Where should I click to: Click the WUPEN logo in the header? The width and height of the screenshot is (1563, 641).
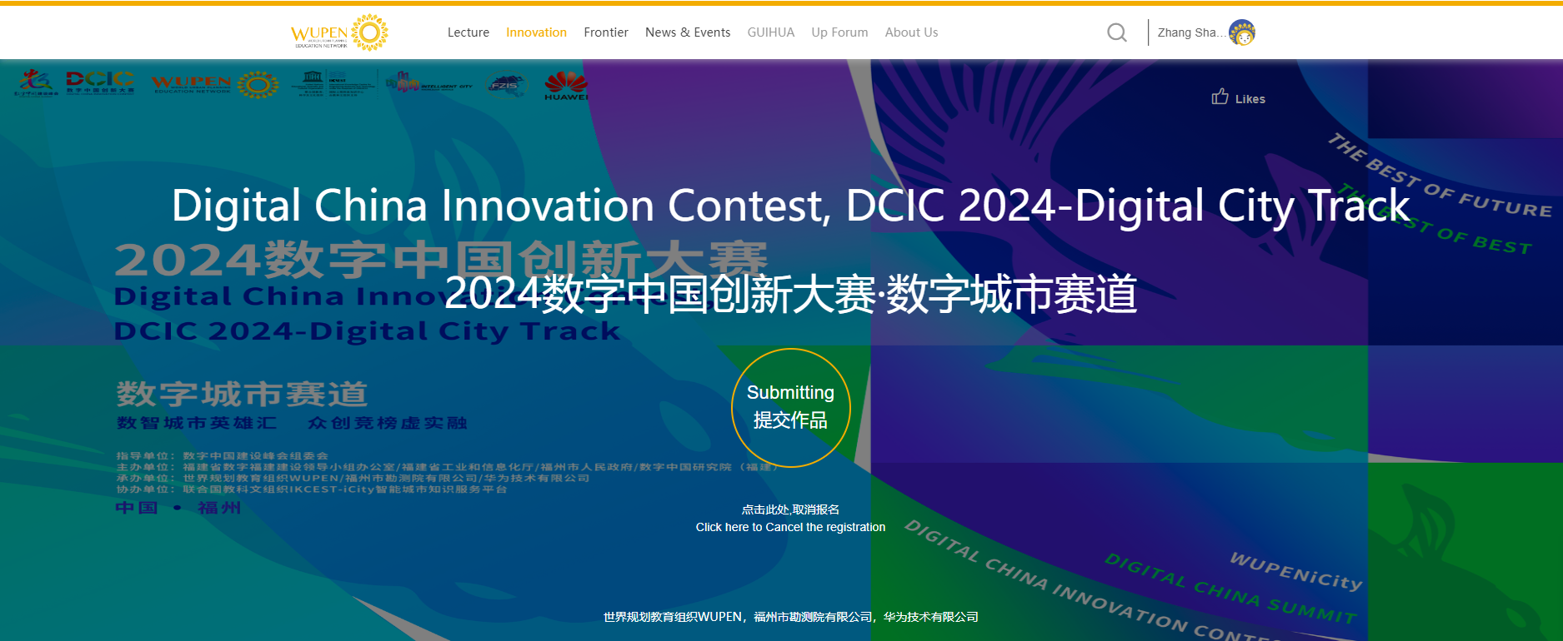pyautogui.click(x=338, y=32)
